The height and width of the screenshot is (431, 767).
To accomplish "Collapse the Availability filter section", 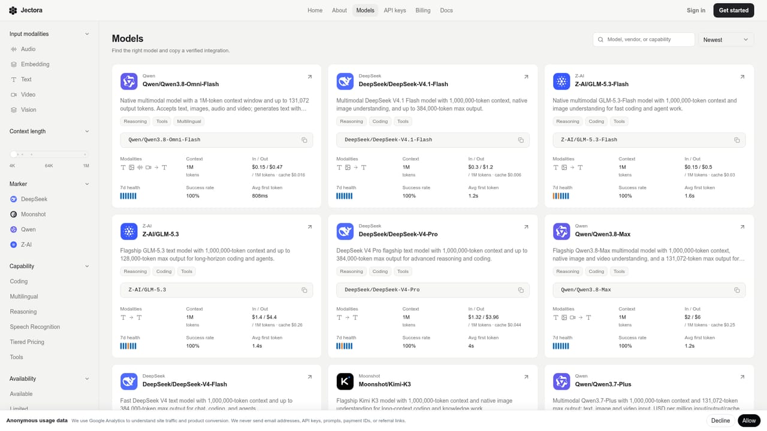I will point(49,378).
